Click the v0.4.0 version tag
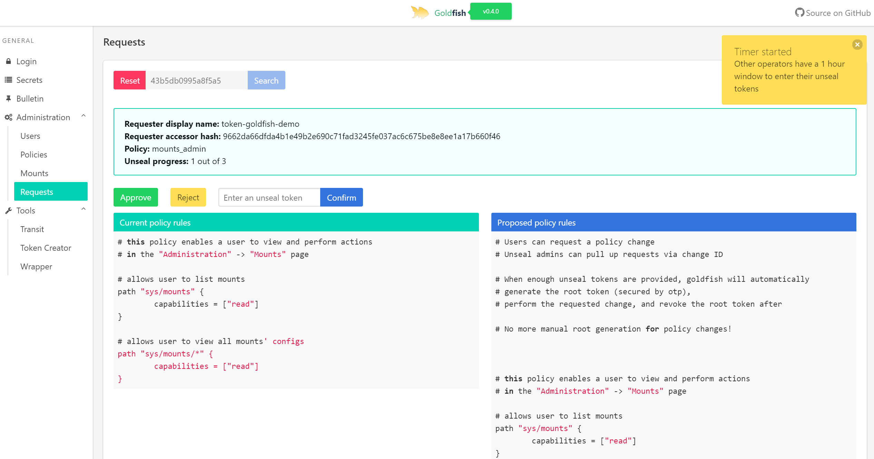 coord(491,11)
